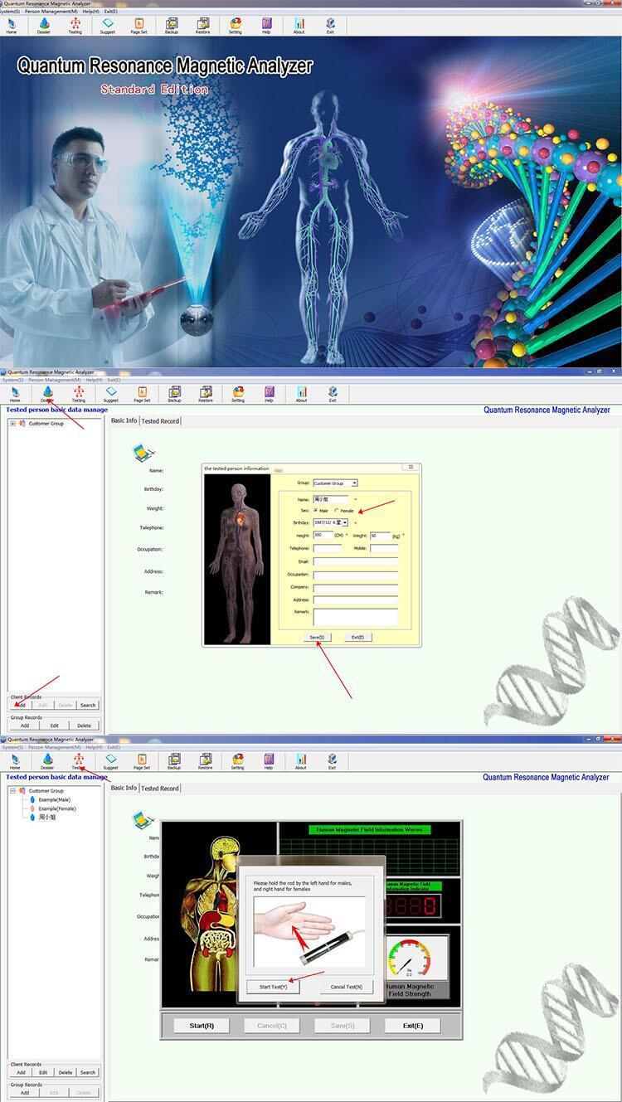Open Setting in top splash window toolbar
622x1102 pixels.
(x=236, y=24)
